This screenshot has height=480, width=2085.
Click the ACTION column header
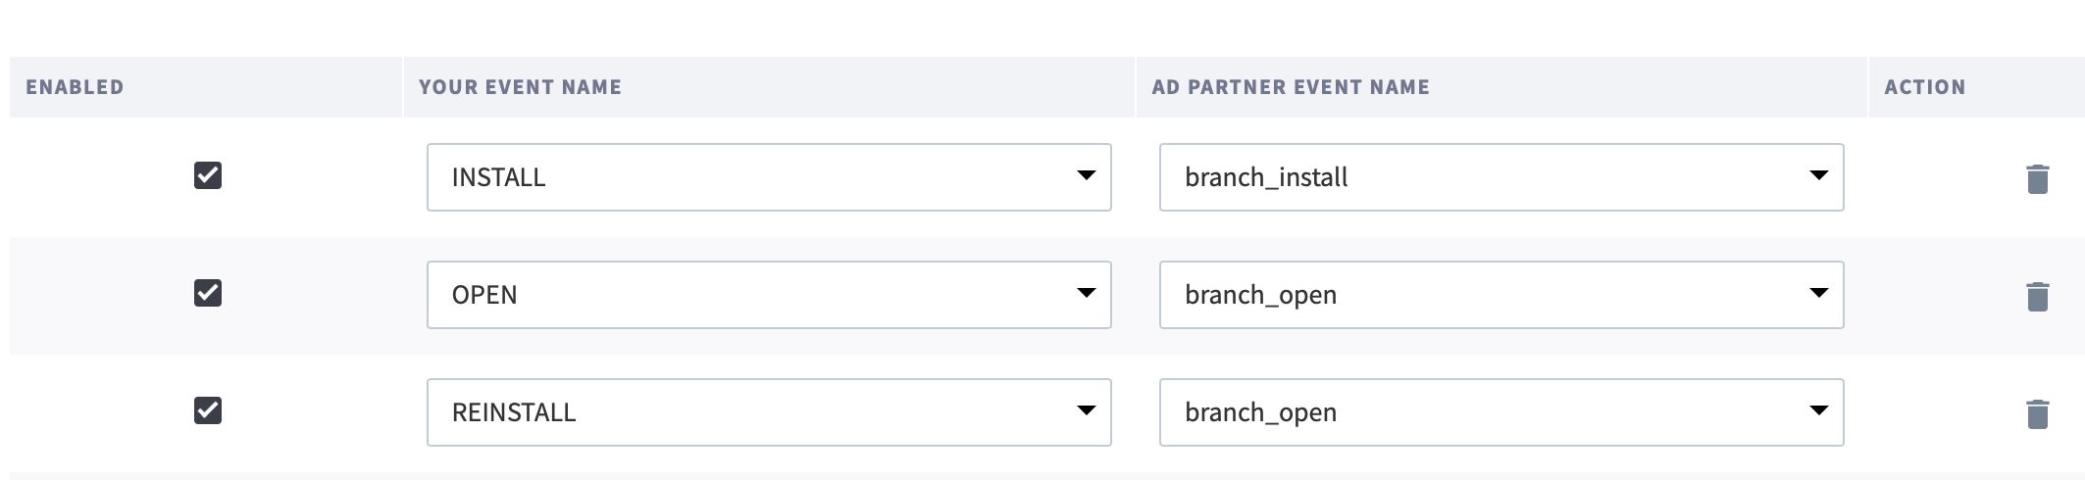pos(1924,87)
